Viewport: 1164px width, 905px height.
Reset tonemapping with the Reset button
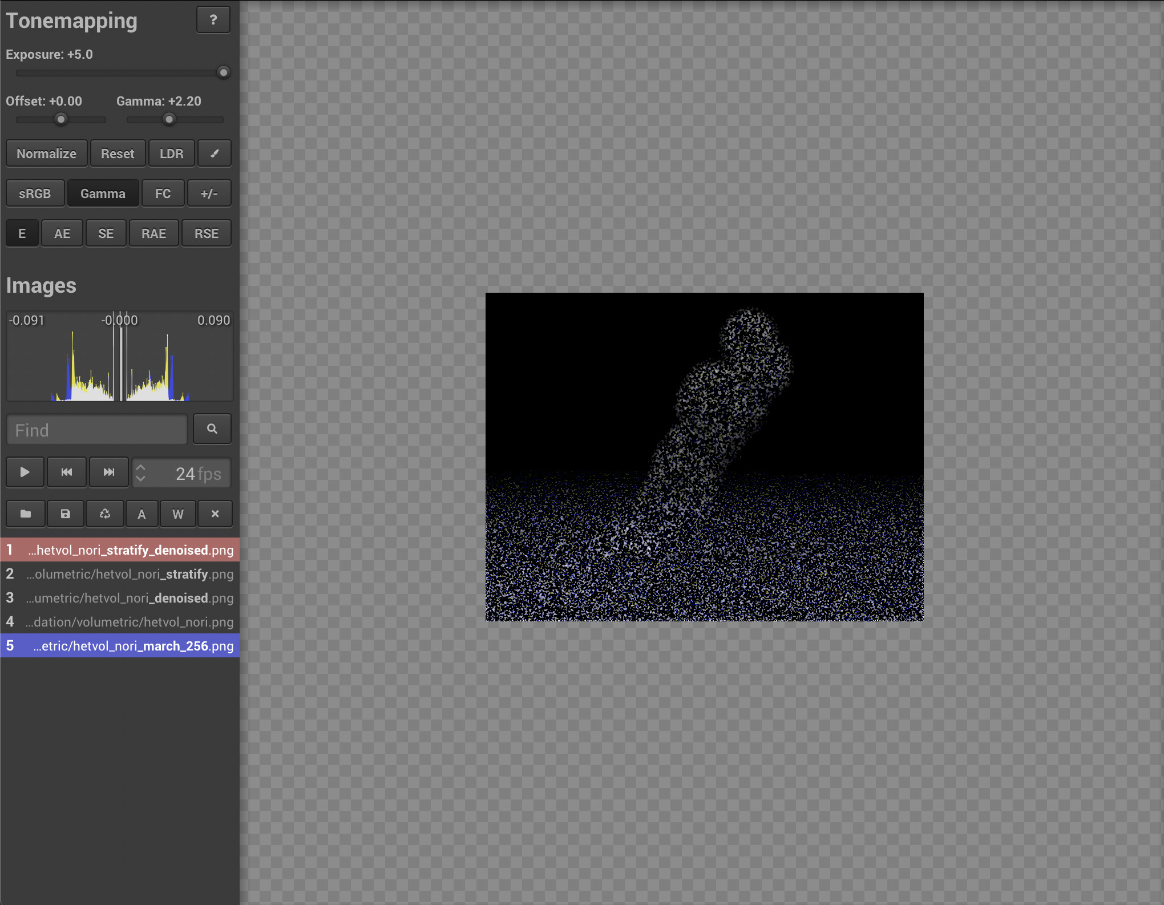118,153
